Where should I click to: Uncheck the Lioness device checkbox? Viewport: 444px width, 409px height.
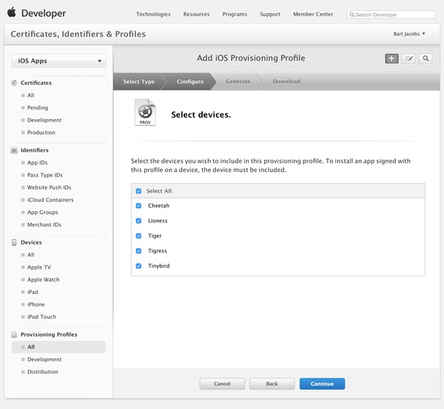click(138, 221)
